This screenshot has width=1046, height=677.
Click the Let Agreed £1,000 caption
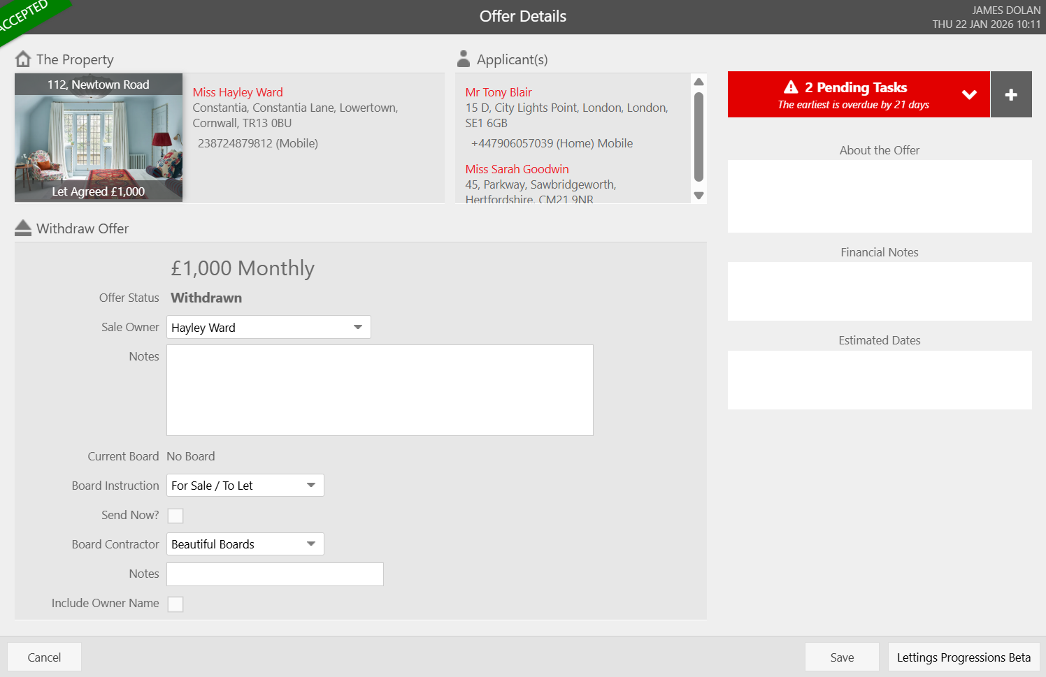pos(99,191)
